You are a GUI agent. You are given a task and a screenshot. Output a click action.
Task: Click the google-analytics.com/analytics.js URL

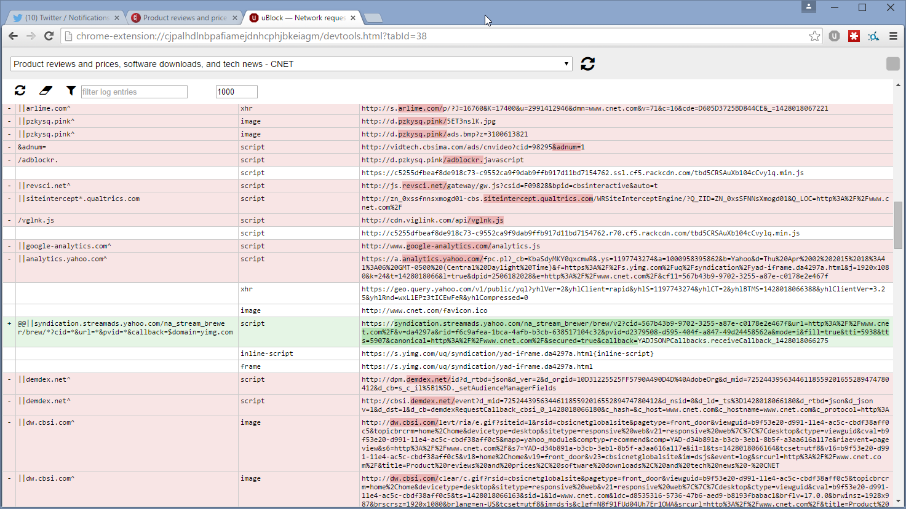point(451,246)
